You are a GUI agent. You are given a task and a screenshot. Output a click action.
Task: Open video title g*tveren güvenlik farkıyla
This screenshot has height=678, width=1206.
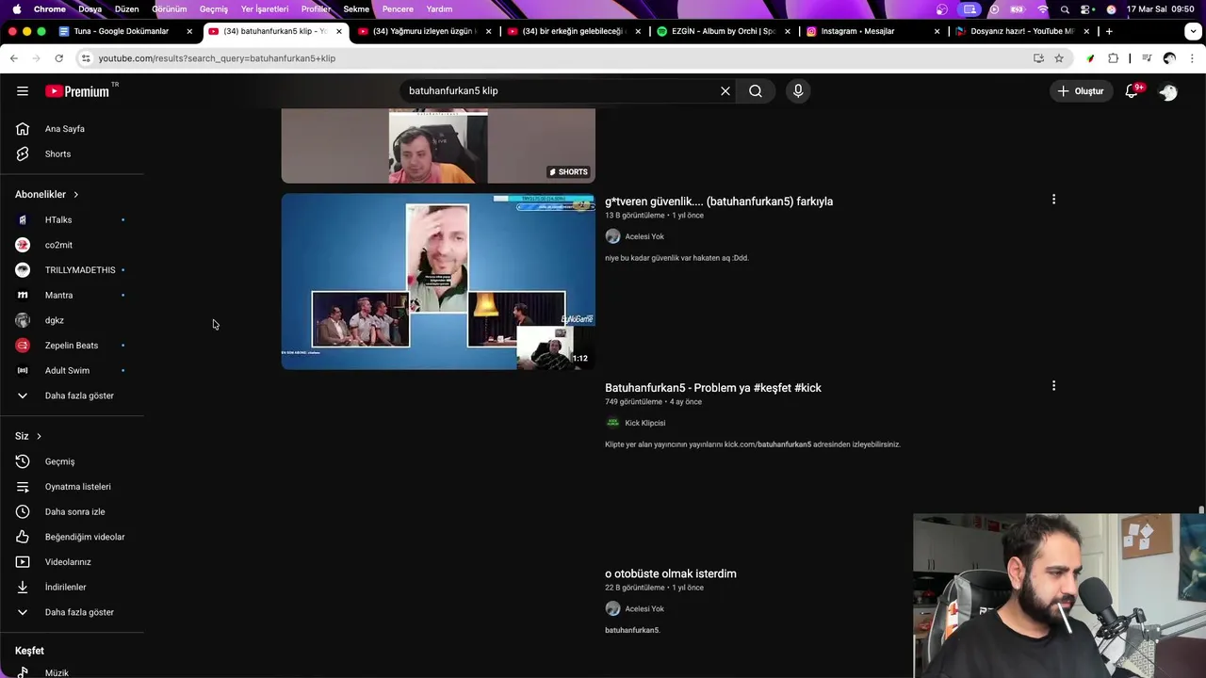(719, 202)
